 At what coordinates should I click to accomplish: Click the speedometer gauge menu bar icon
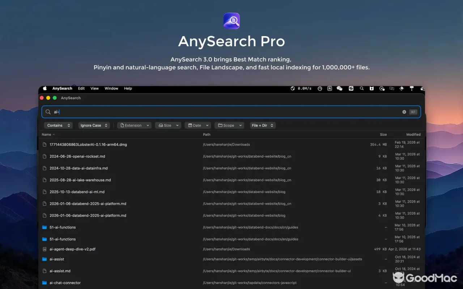(x=320, y=89)
